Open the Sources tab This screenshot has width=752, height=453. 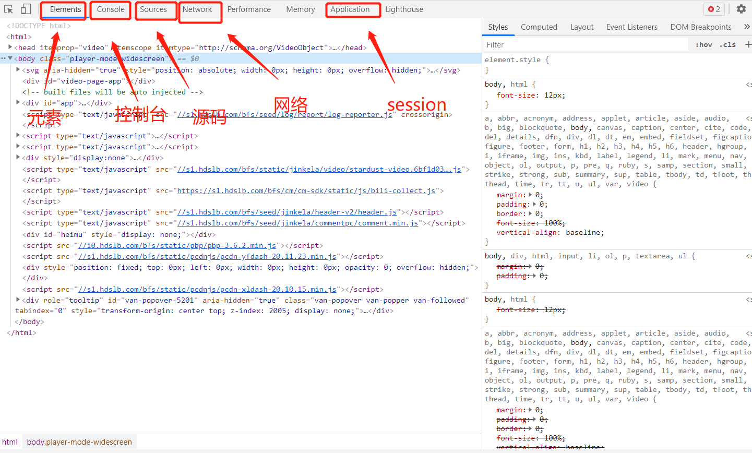point(153,9)
